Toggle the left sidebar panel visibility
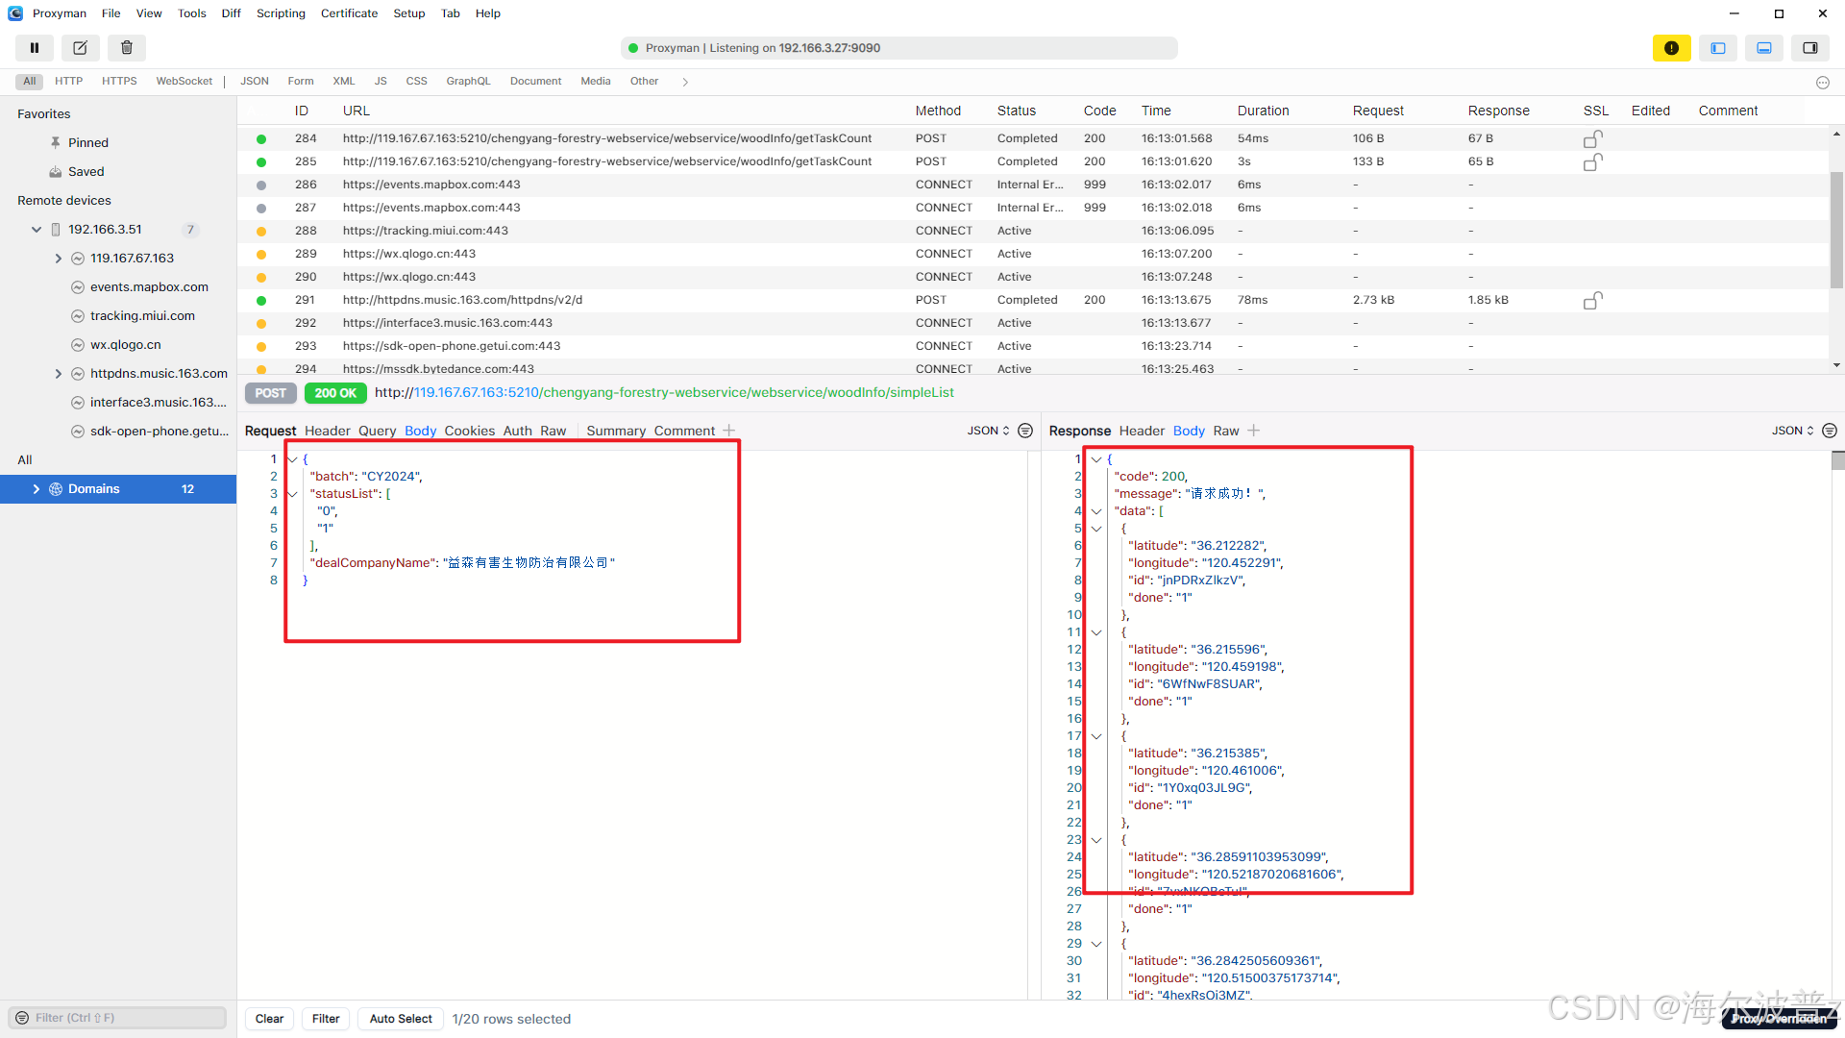Screen dimensions: 1845x1038 [x=1718, y=47]
